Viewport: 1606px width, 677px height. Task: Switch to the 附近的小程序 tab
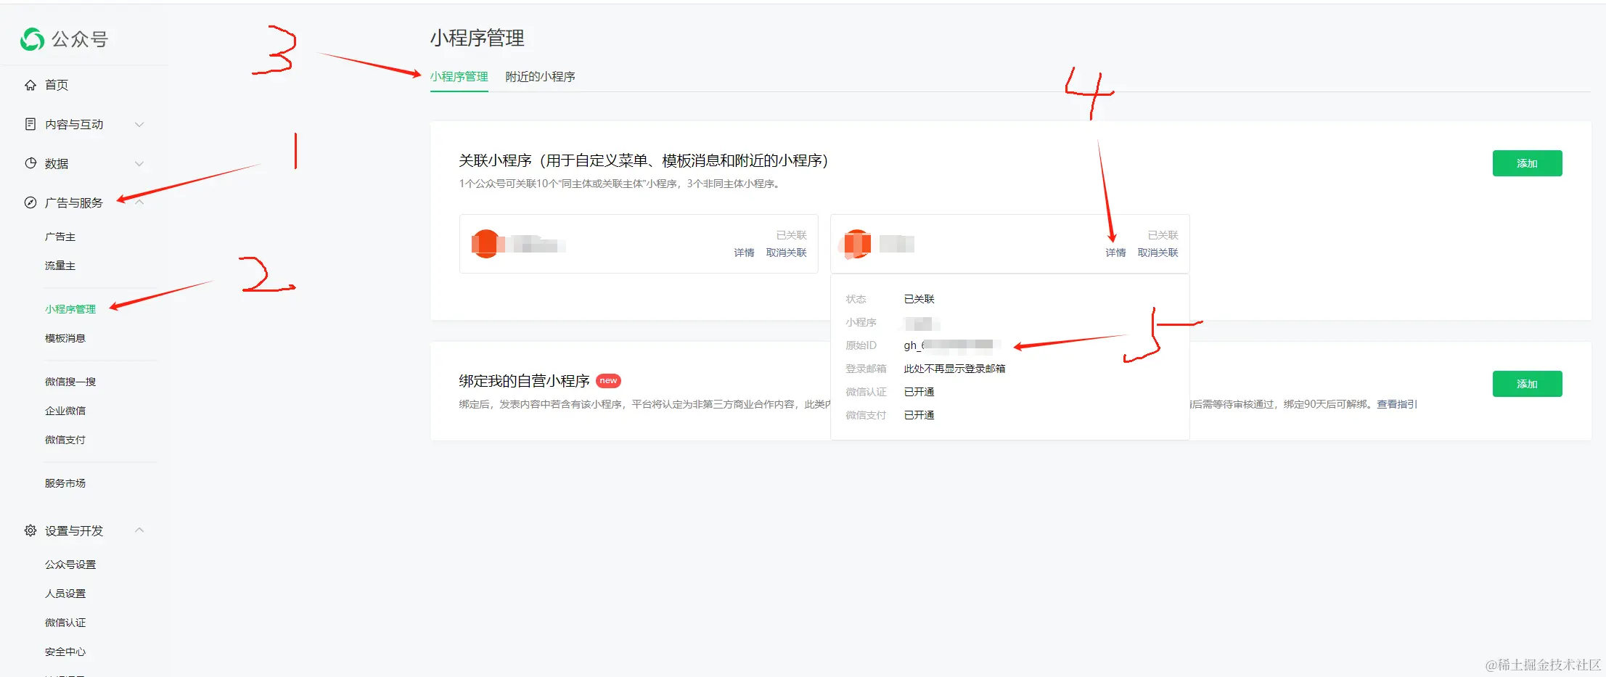click(x=540, y=77)
